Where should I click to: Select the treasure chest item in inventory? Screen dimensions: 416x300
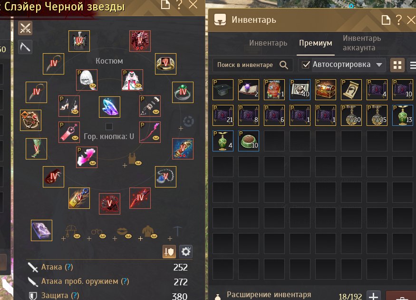(326, 90)
